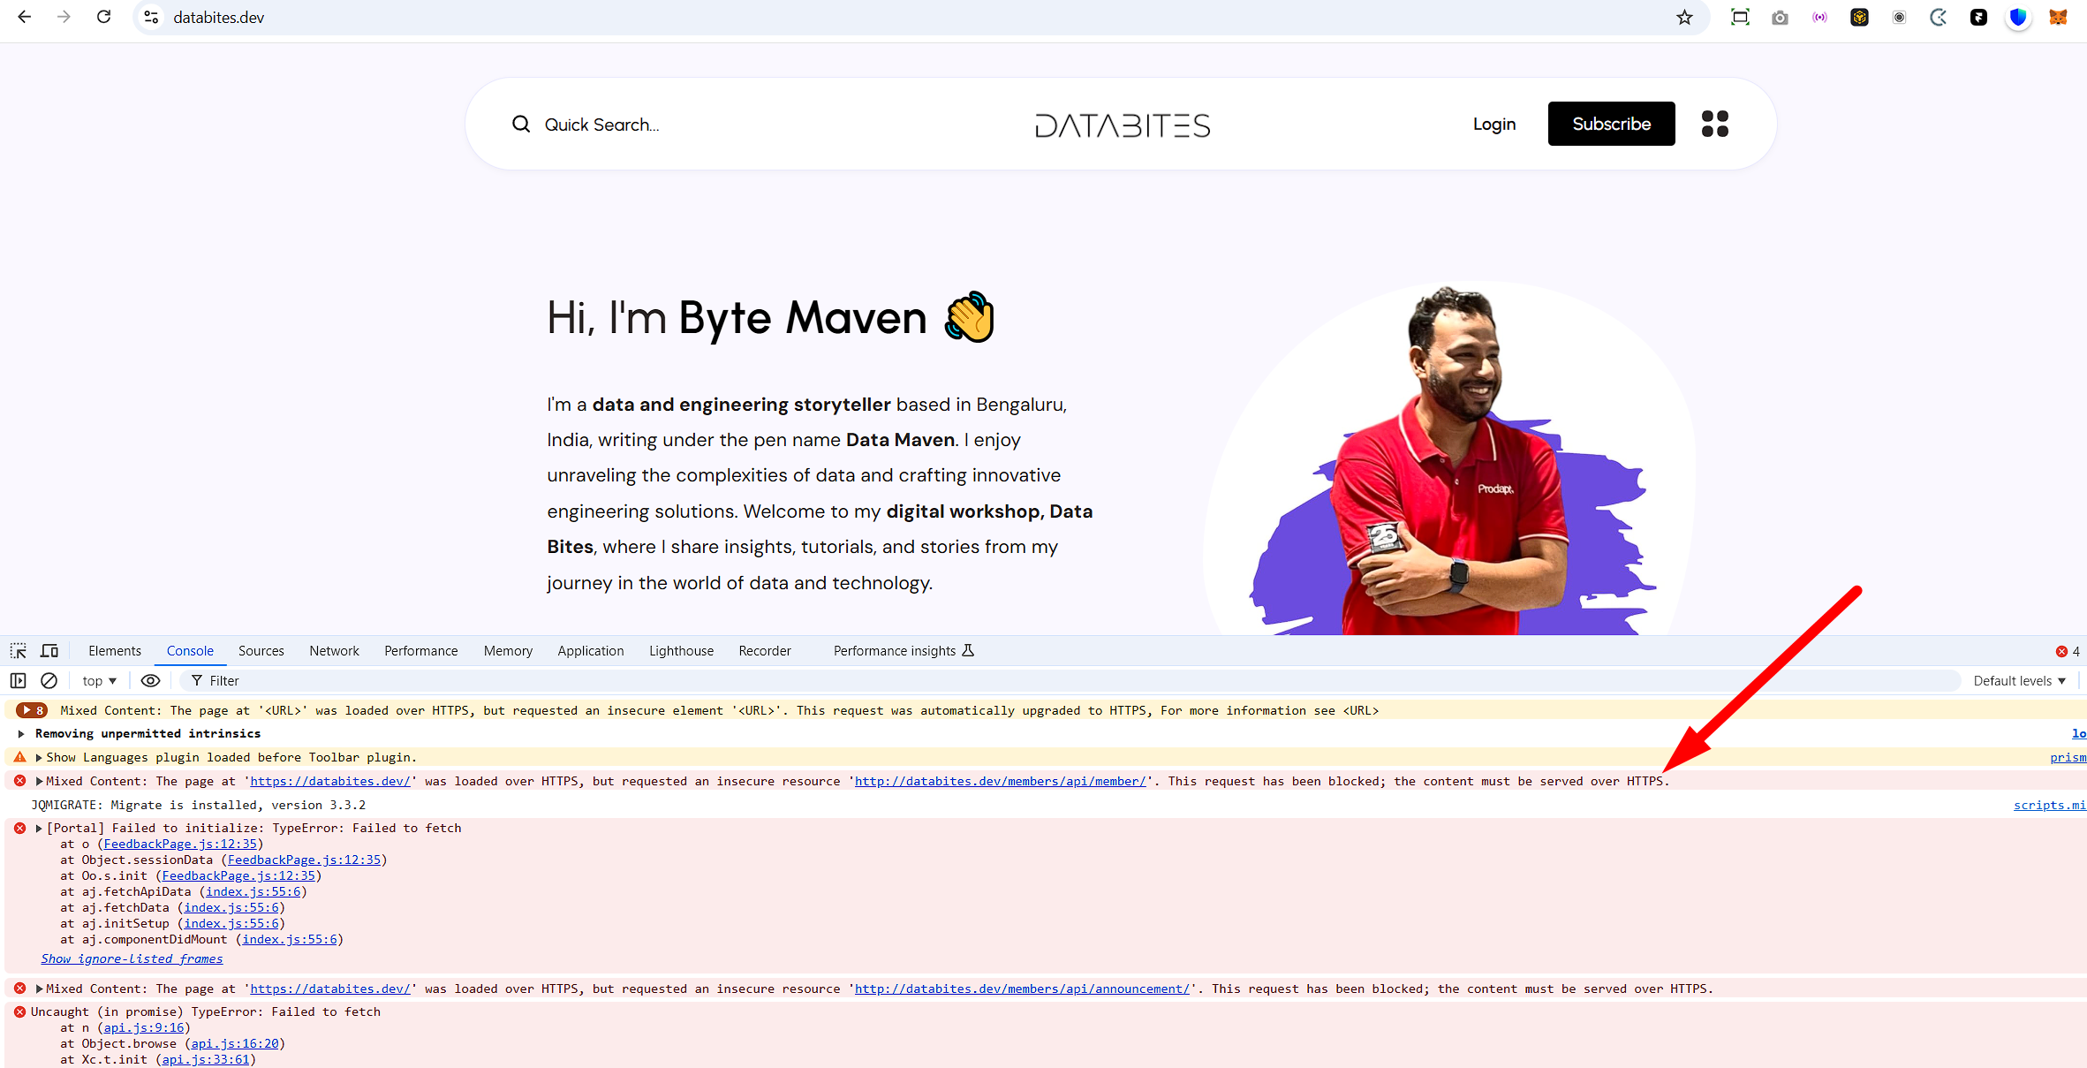Toggle the console sidebar panel icon
Screen dimensions: 2087x1068
(19, 681)
